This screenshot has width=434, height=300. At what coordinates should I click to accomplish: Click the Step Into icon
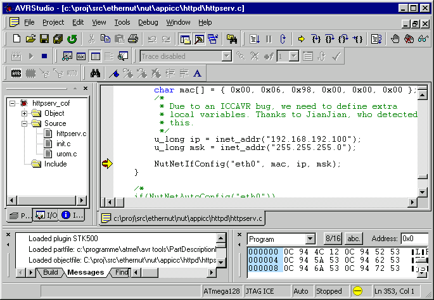(x=316, y=39)
